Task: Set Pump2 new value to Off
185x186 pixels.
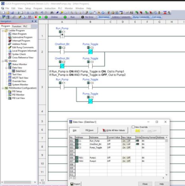Action: (128, 161)
